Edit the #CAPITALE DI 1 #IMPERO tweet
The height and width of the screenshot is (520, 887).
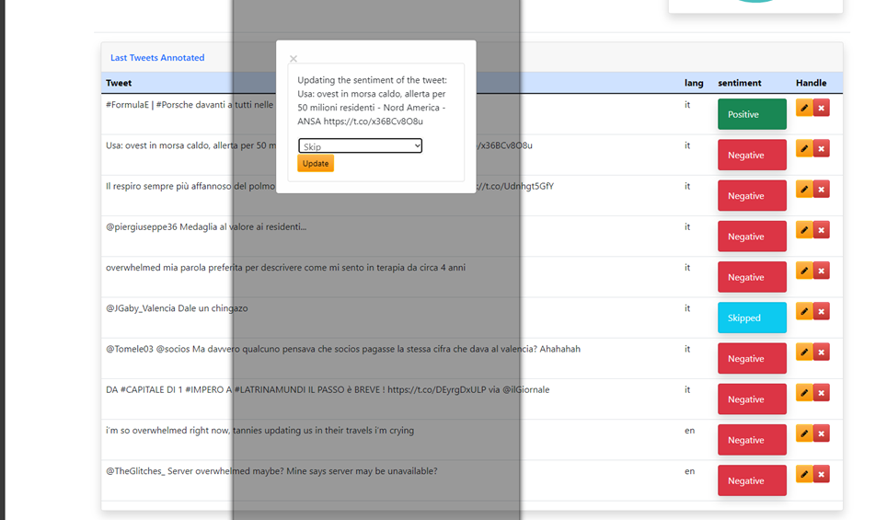tap(804, 393)
